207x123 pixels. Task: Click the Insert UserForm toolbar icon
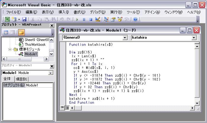[x=14, y=19]
